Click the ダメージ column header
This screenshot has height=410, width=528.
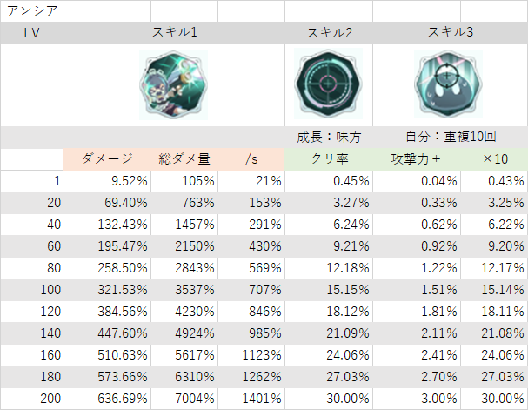[107, 159]
